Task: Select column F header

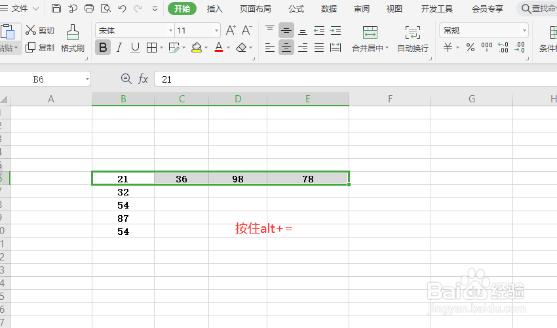Action: (390, 99)
